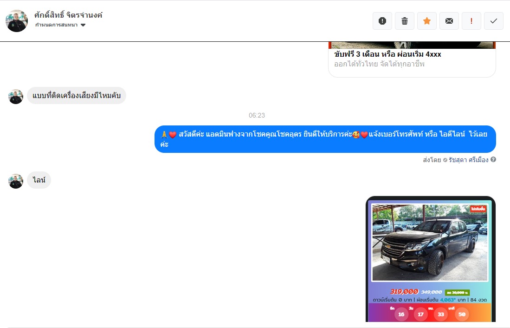Open profile photo of ศักดิ์สิทธิ์ จิตรจำนงค์ in header

tap(17, 21)
